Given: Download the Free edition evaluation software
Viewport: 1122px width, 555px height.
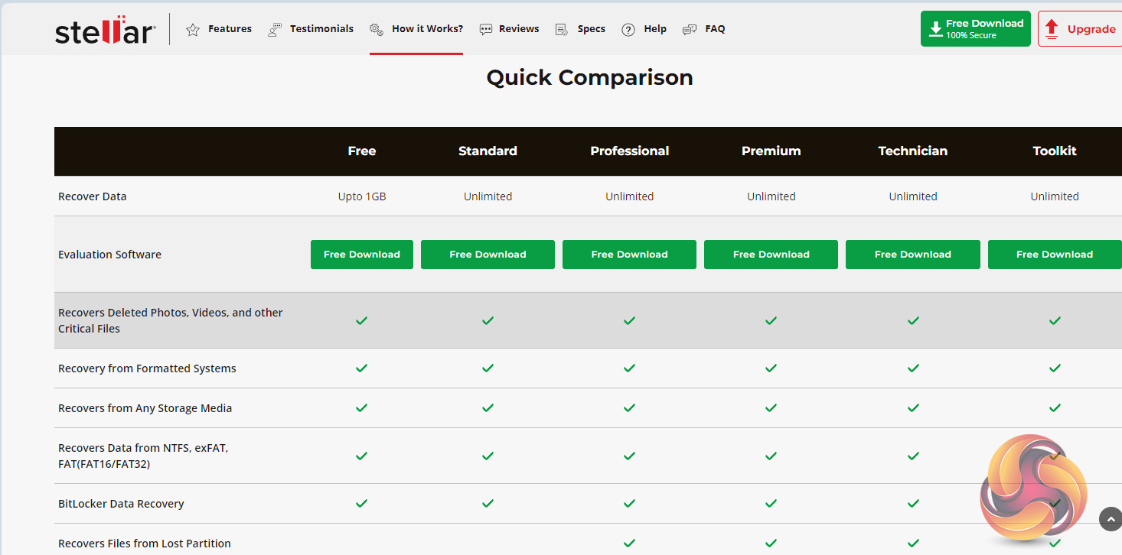Looking at the screenshot, I should pos(361,255).
